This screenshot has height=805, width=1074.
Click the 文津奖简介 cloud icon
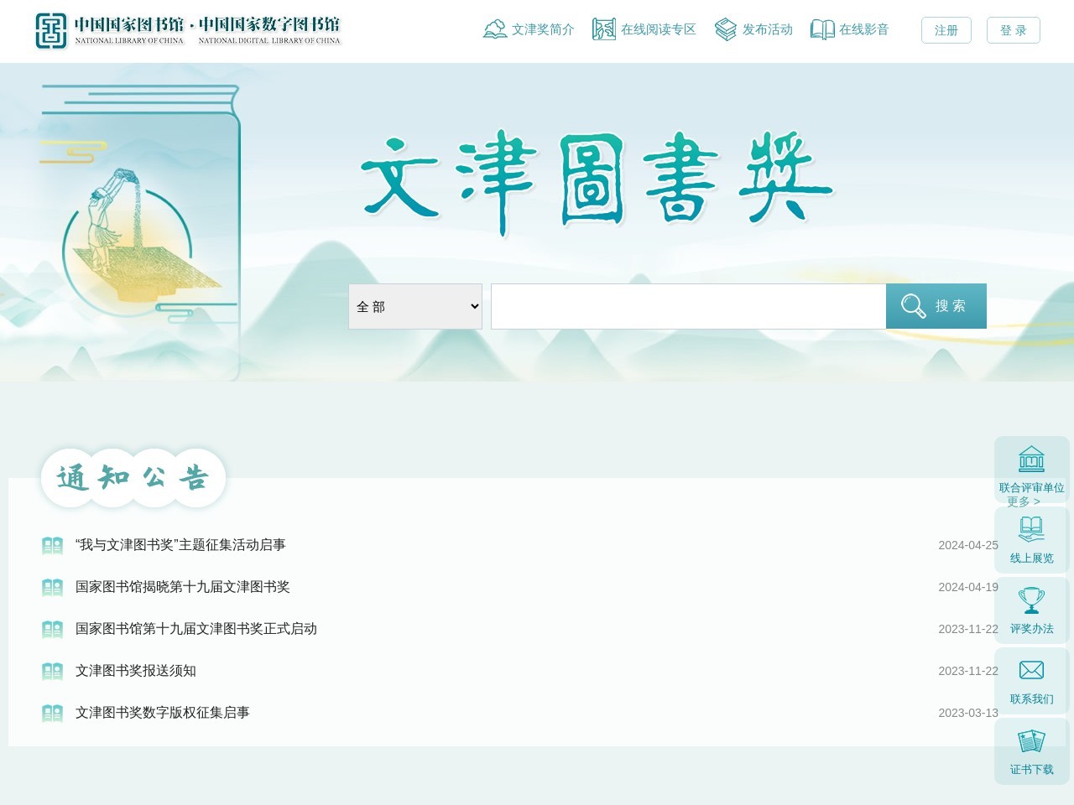495,29
